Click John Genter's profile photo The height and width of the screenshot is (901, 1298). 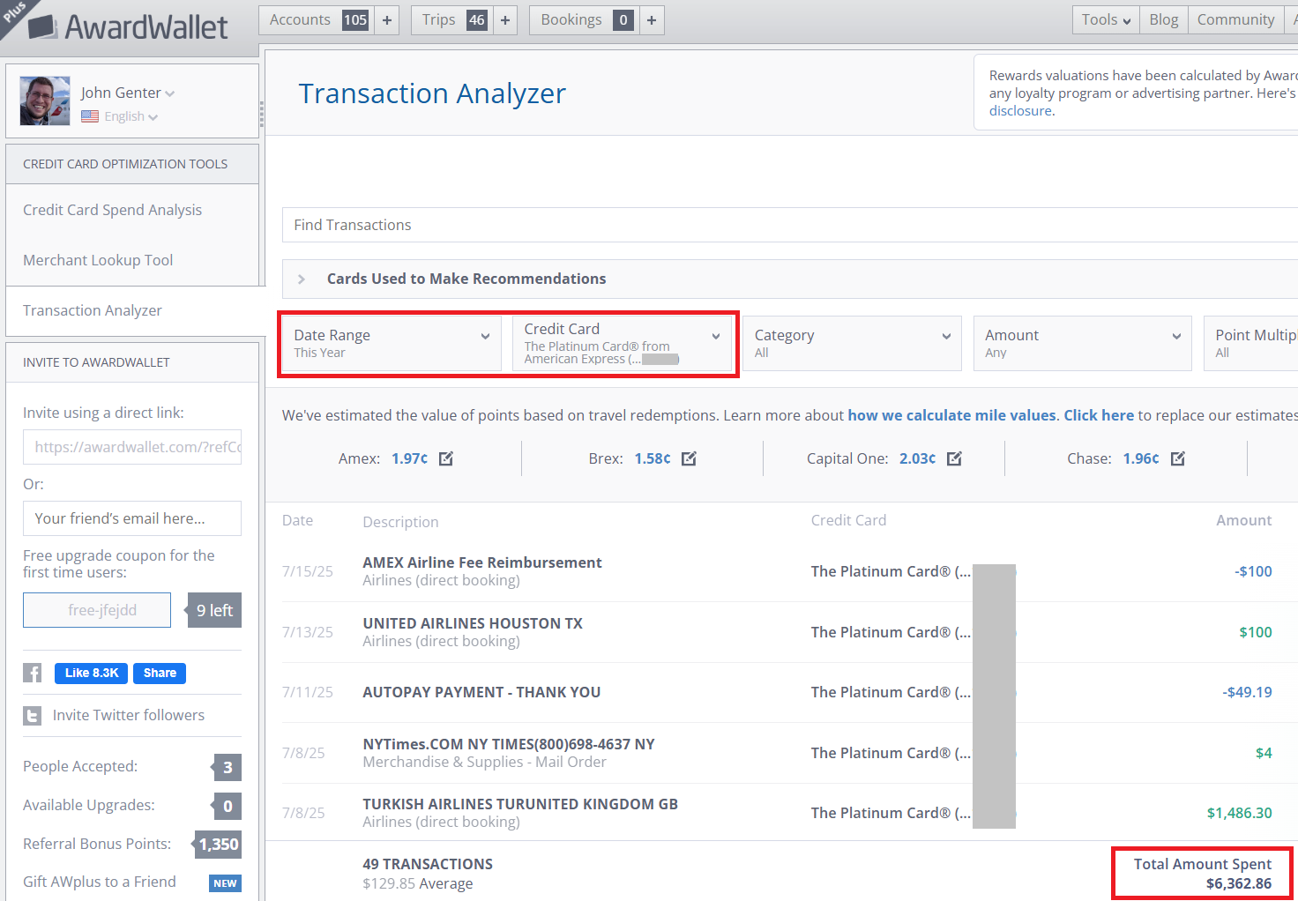(44, 100)
